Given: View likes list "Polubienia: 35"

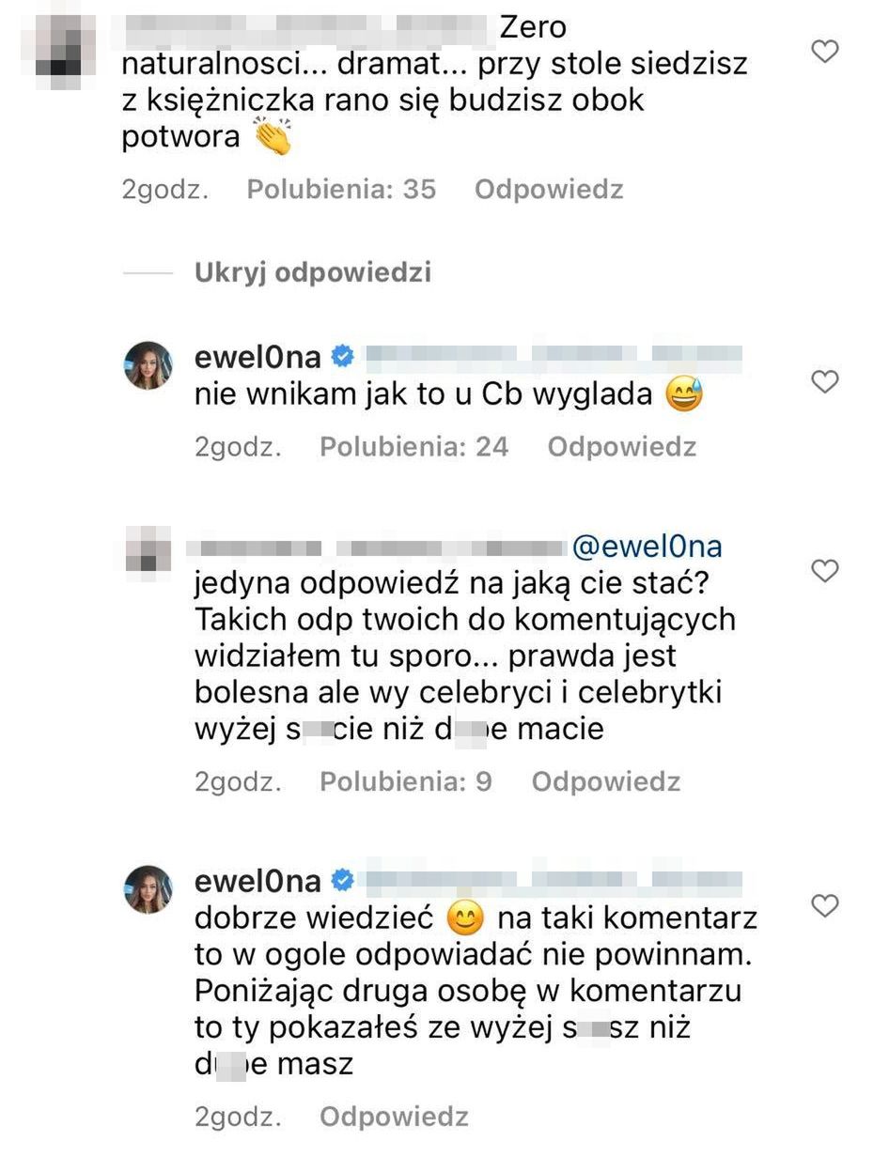Looking at the screenshot, I should (x=341, y=190).
